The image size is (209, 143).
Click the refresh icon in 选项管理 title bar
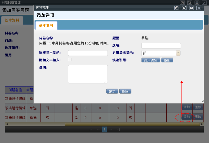(x=177, y=8)
